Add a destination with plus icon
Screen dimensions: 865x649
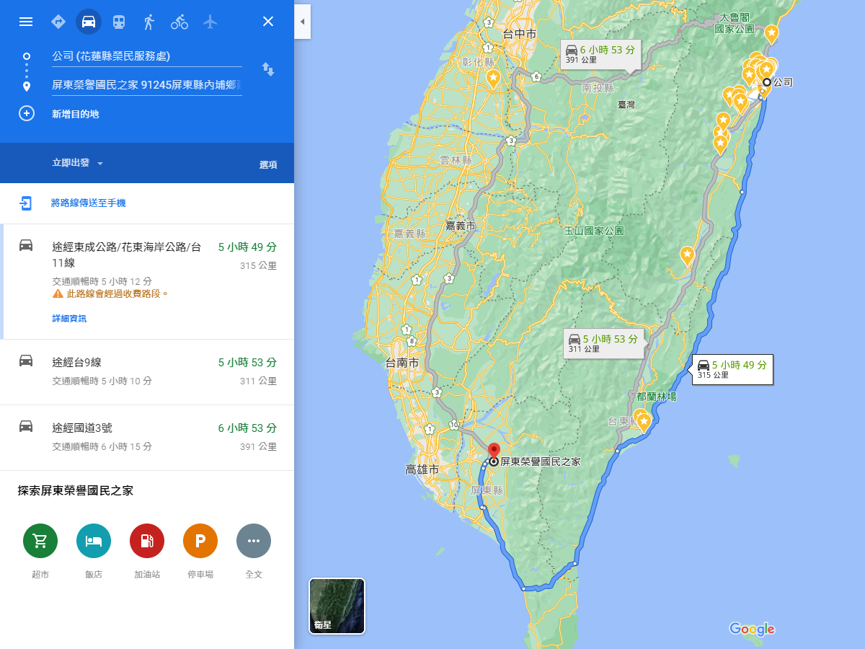point(27,113)
